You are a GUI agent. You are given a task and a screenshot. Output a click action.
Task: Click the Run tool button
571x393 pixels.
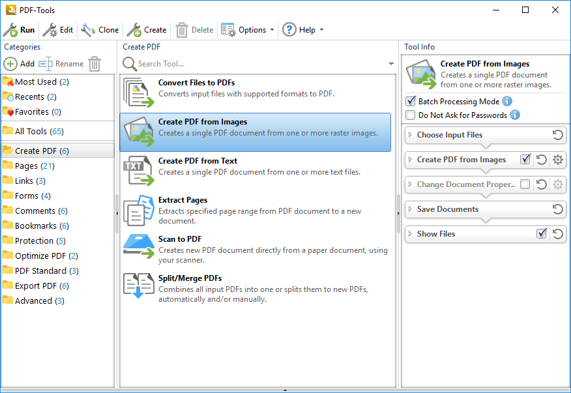click(19, 30)
